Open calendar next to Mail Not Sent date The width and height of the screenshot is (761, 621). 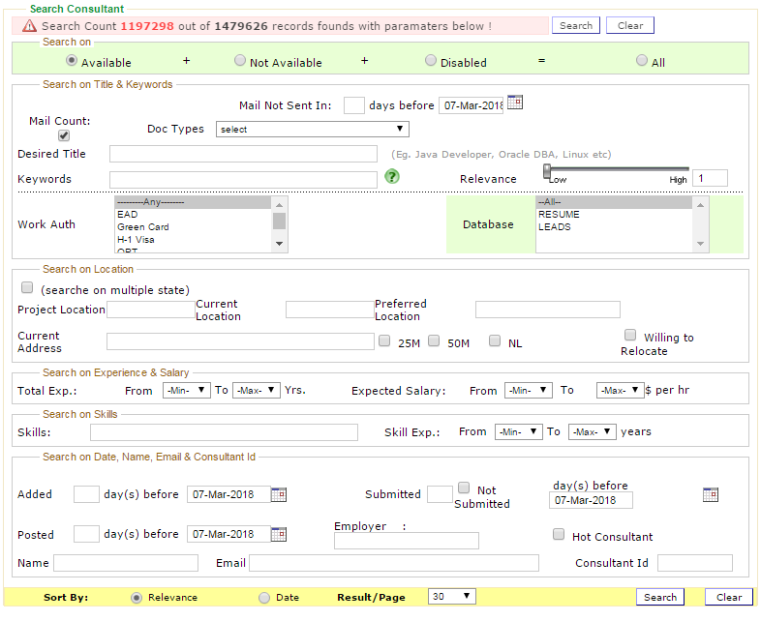pyautogui.click(x=515, y=103)
